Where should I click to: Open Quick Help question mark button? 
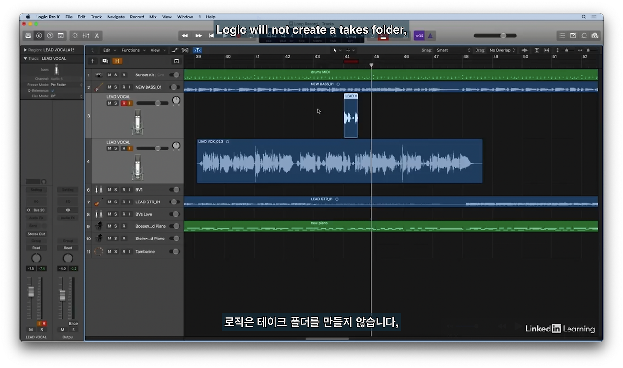point(50,36)
